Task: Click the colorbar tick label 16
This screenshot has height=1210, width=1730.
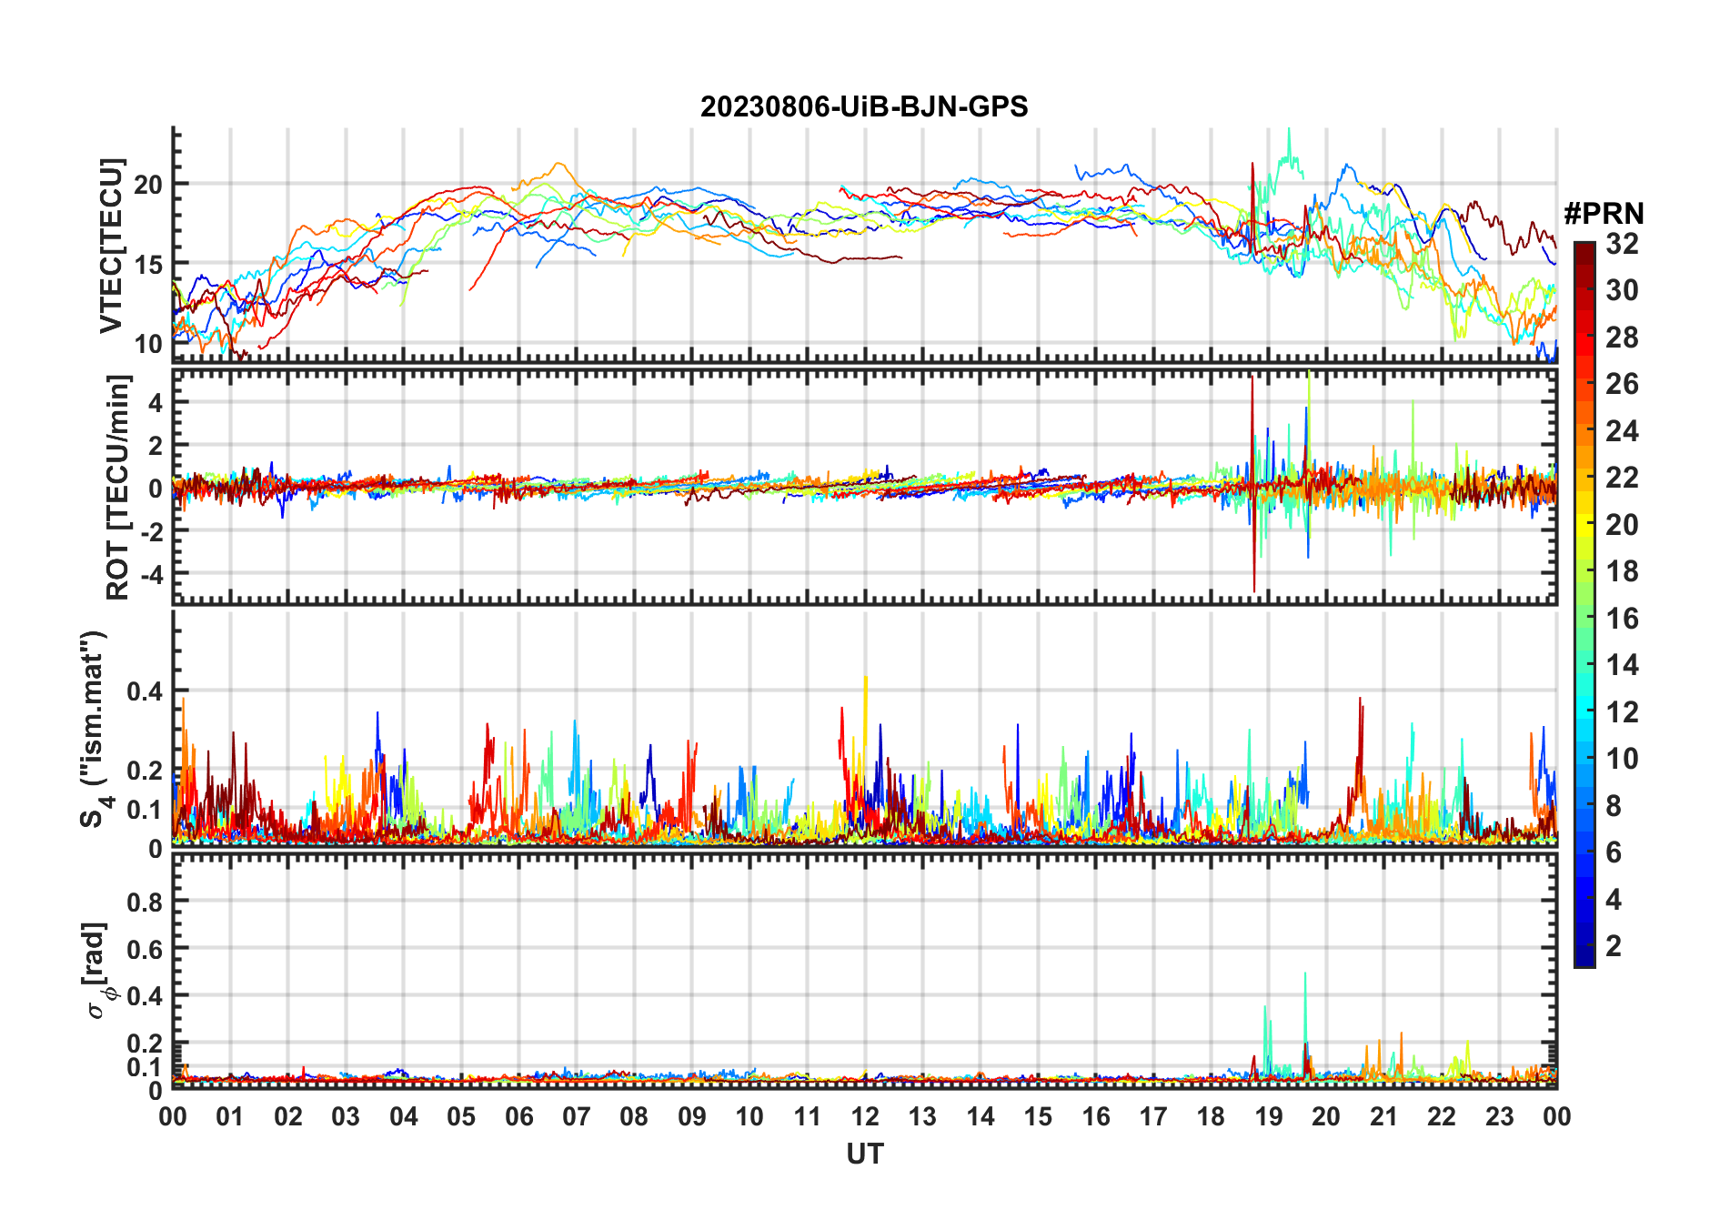Action: pyautogui.click(x=1622, y=619)
